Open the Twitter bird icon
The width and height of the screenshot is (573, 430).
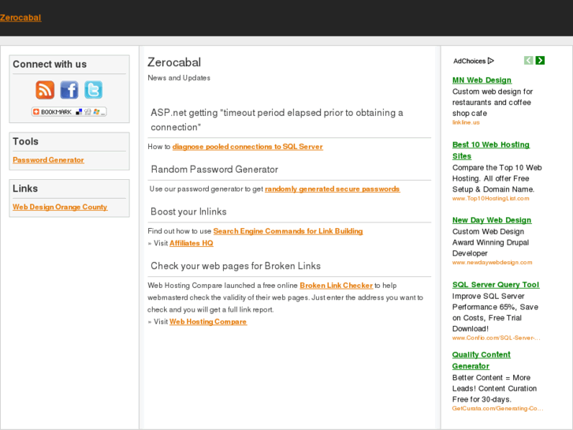click(93, 90)
